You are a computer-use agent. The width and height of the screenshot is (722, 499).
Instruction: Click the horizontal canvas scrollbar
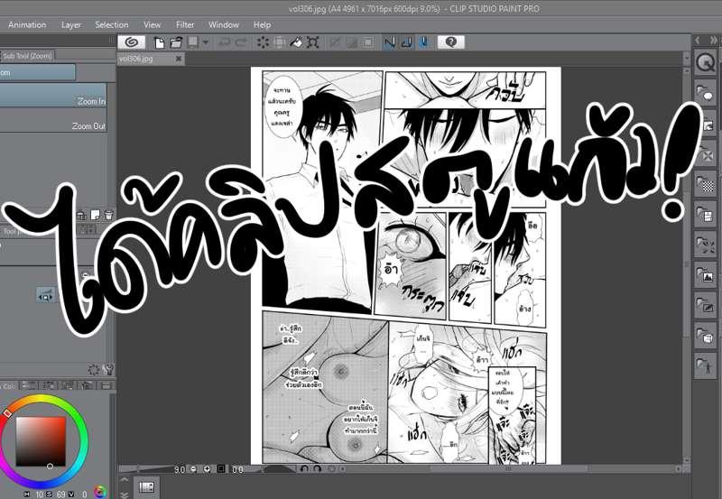[509, 469]
